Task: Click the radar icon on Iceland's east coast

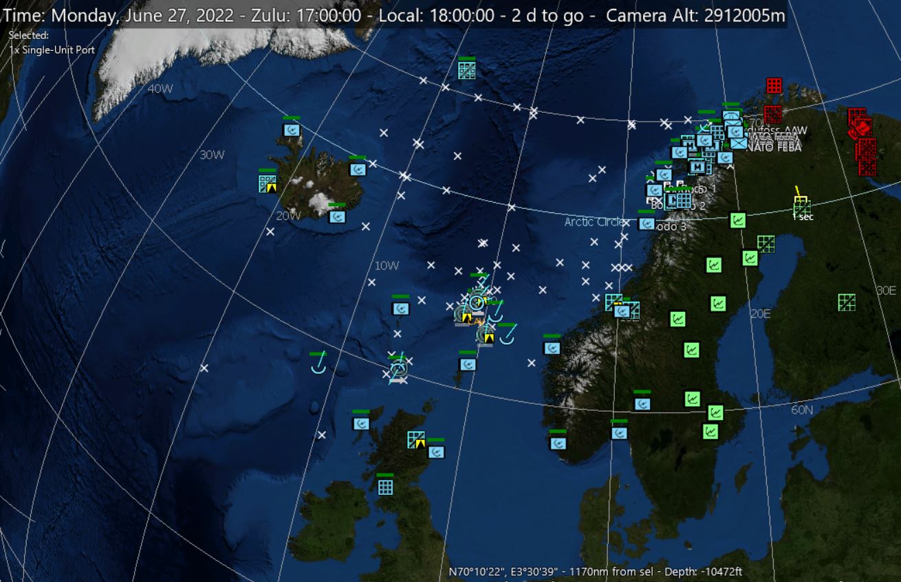Action: 358,169
